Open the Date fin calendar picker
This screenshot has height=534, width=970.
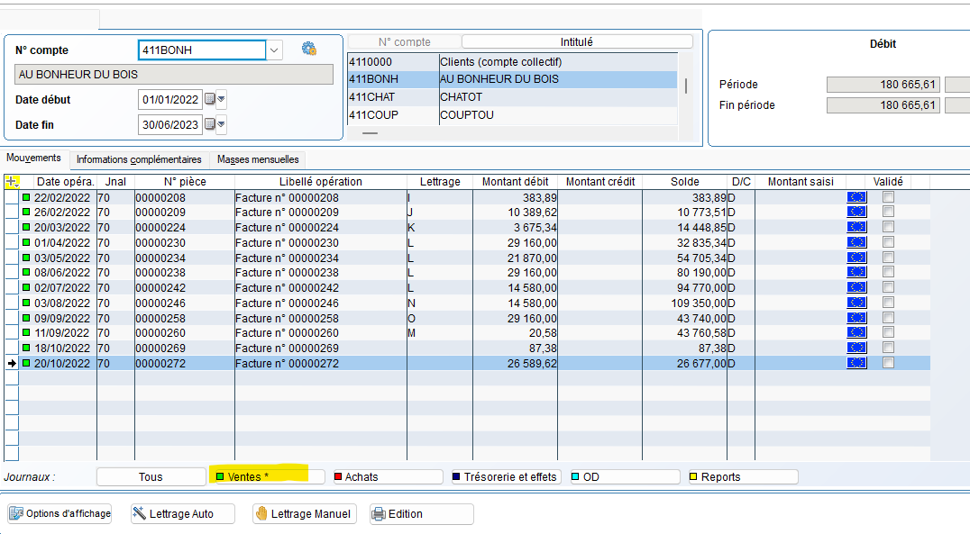pyautogui.click(x=210, y=124)
